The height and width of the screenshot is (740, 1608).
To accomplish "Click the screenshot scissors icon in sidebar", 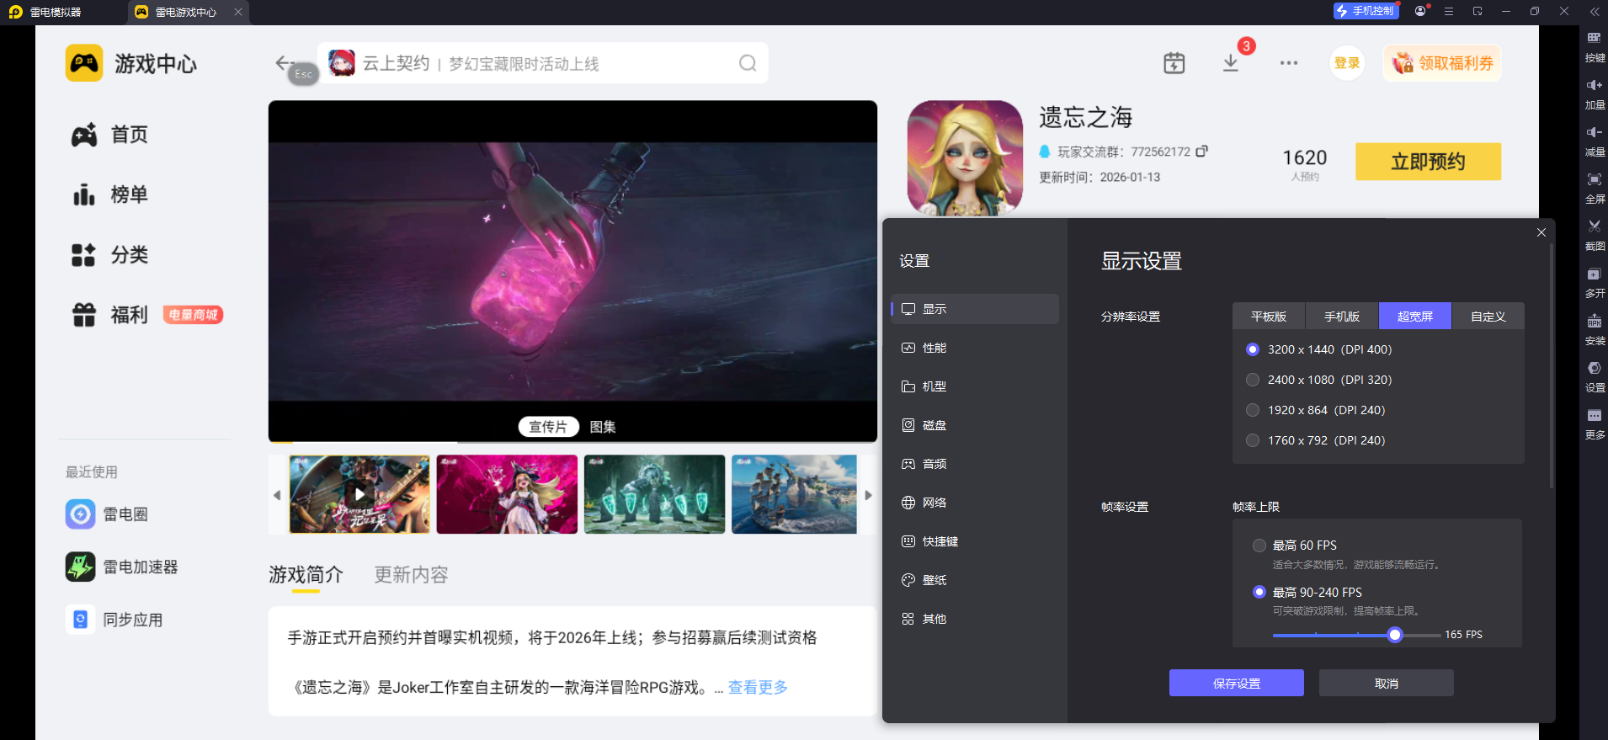I will (1594, 226).
